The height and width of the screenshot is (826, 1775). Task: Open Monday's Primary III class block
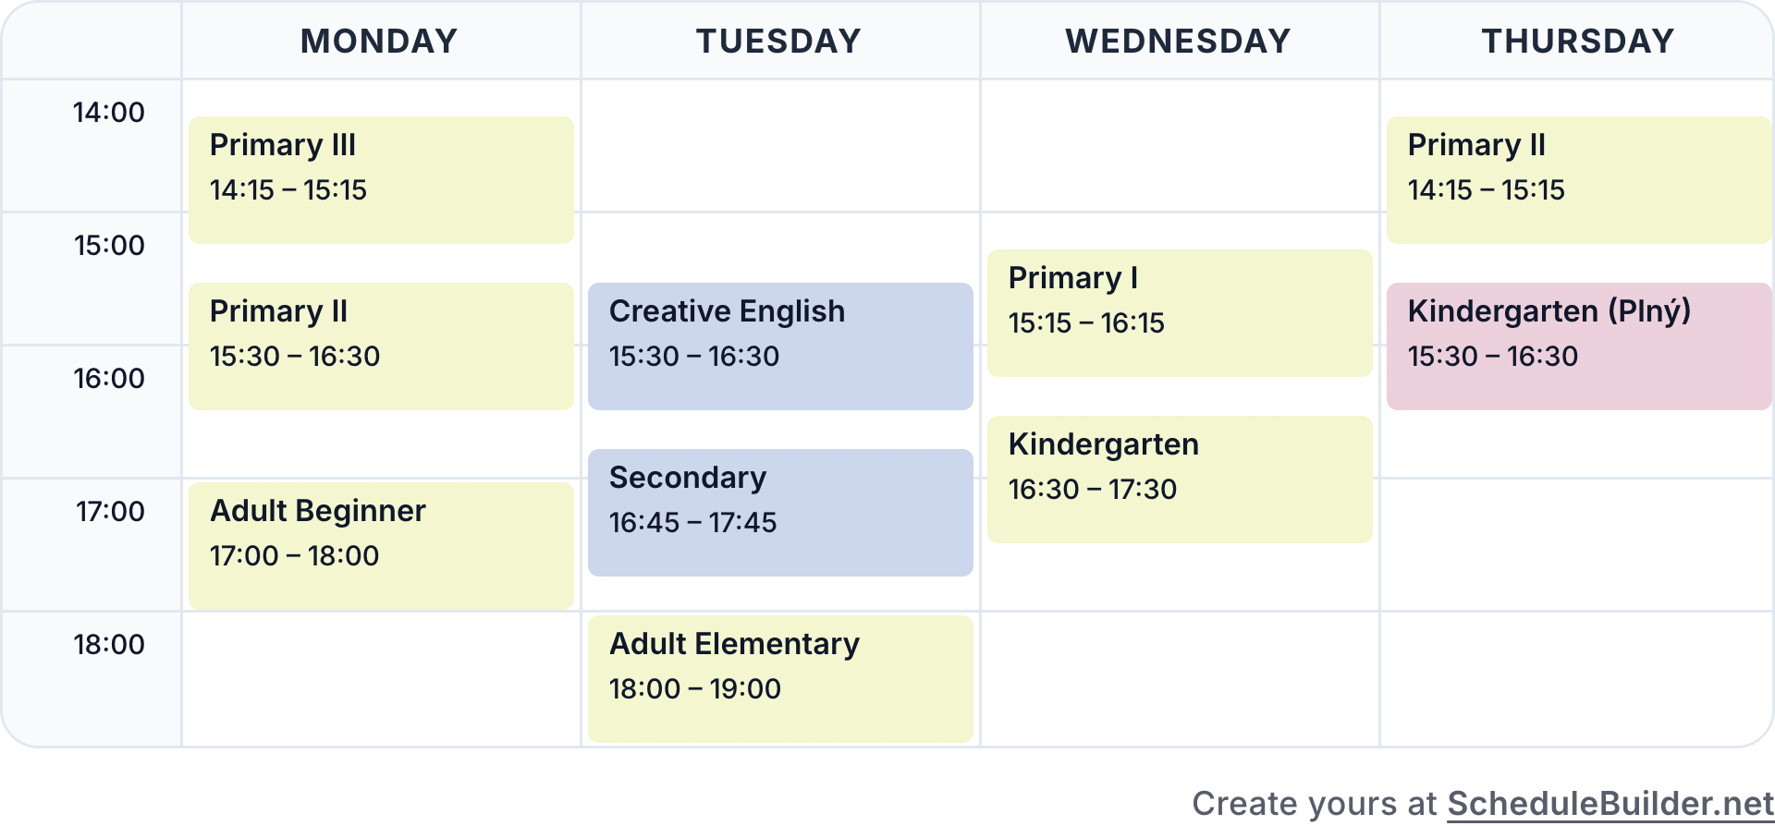tap(381, 180)
